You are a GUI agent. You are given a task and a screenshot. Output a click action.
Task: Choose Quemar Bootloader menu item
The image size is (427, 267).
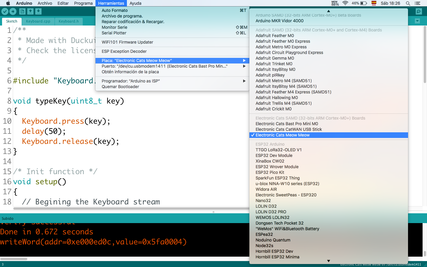(x=172, y=87)
